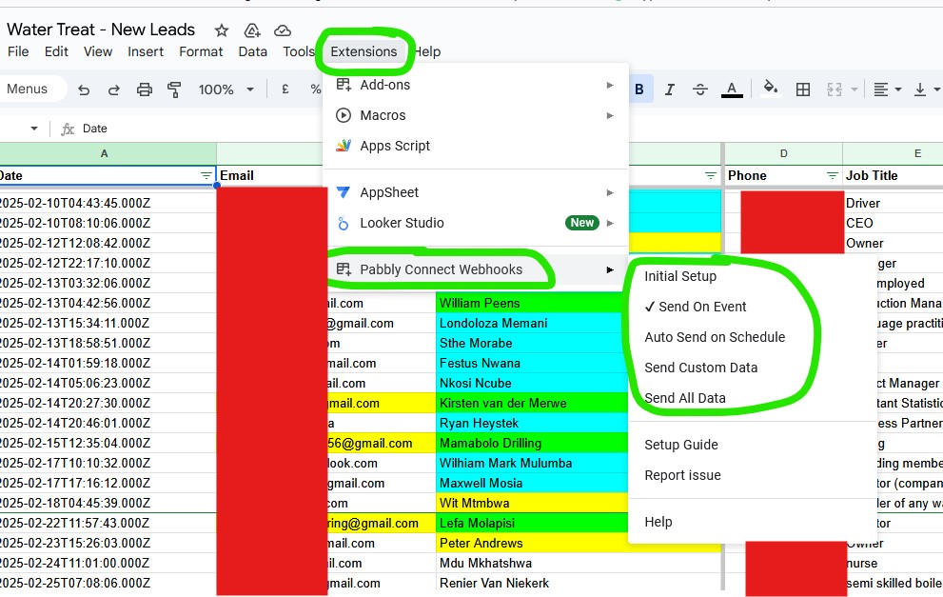Open the Data menu
This screenshot has width=943, height=597.
click(x=252, y=51)
